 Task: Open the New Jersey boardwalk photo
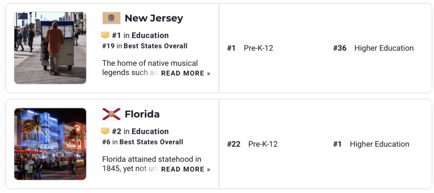50,48
